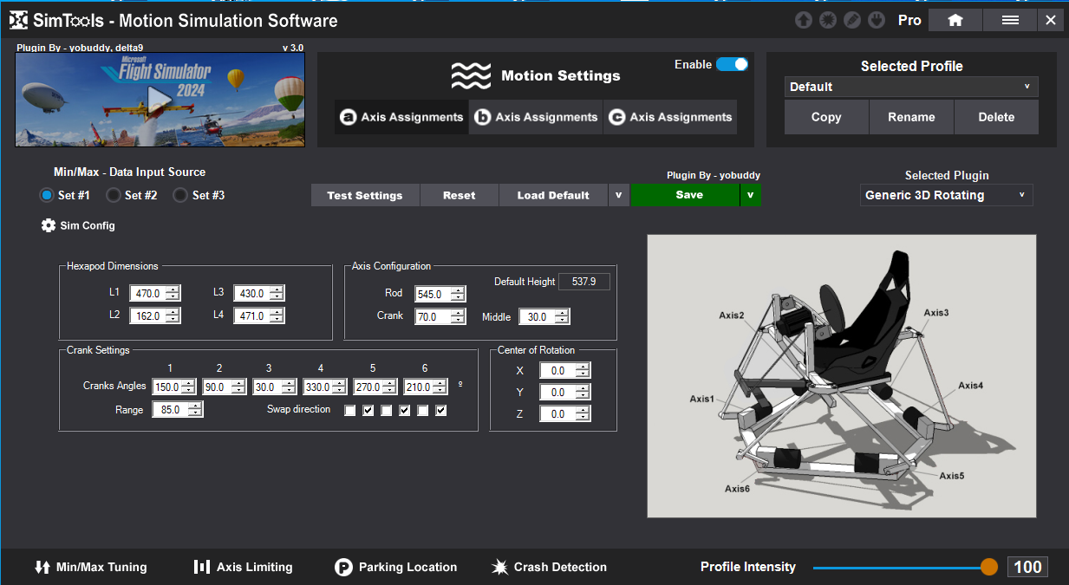Click crank angle 4 field showing 330.0
The height and width of the screenshot is (585, 1069).
click(326, 387)
